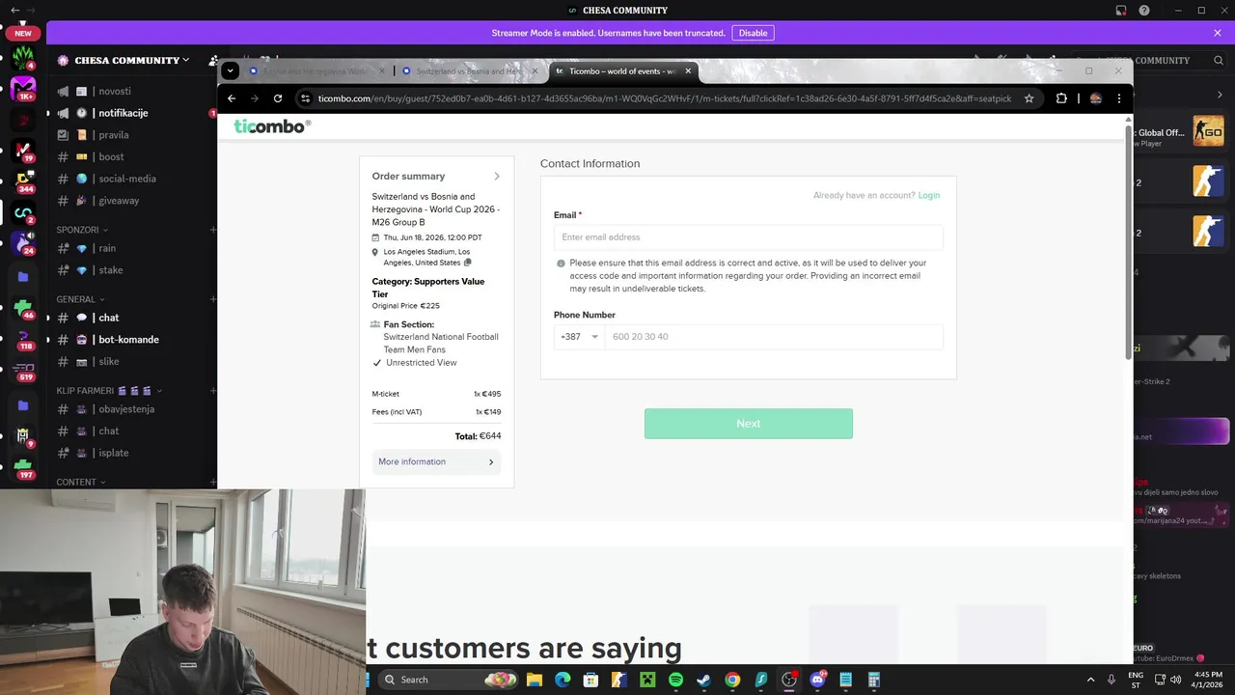Disable Streamer Mode in Discord banner

(753, 33)
